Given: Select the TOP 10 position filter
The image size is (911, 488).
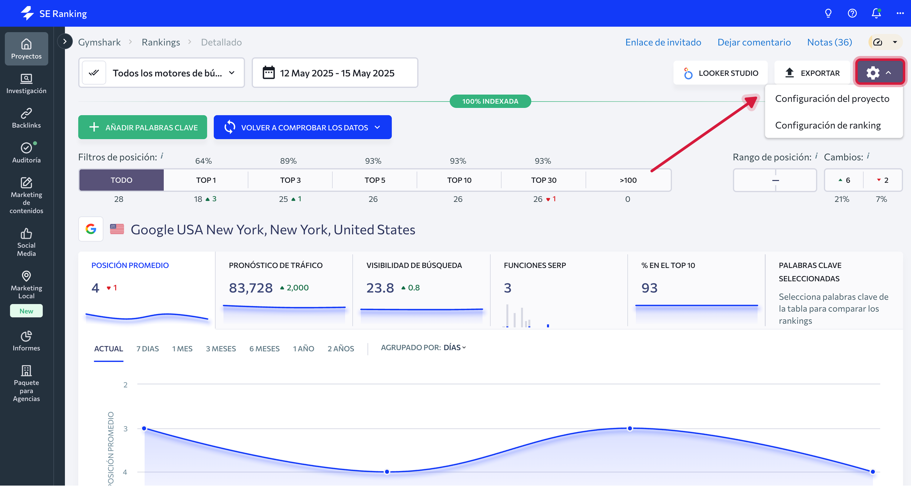Looking at the screenshot, I should tap(459, 180).
